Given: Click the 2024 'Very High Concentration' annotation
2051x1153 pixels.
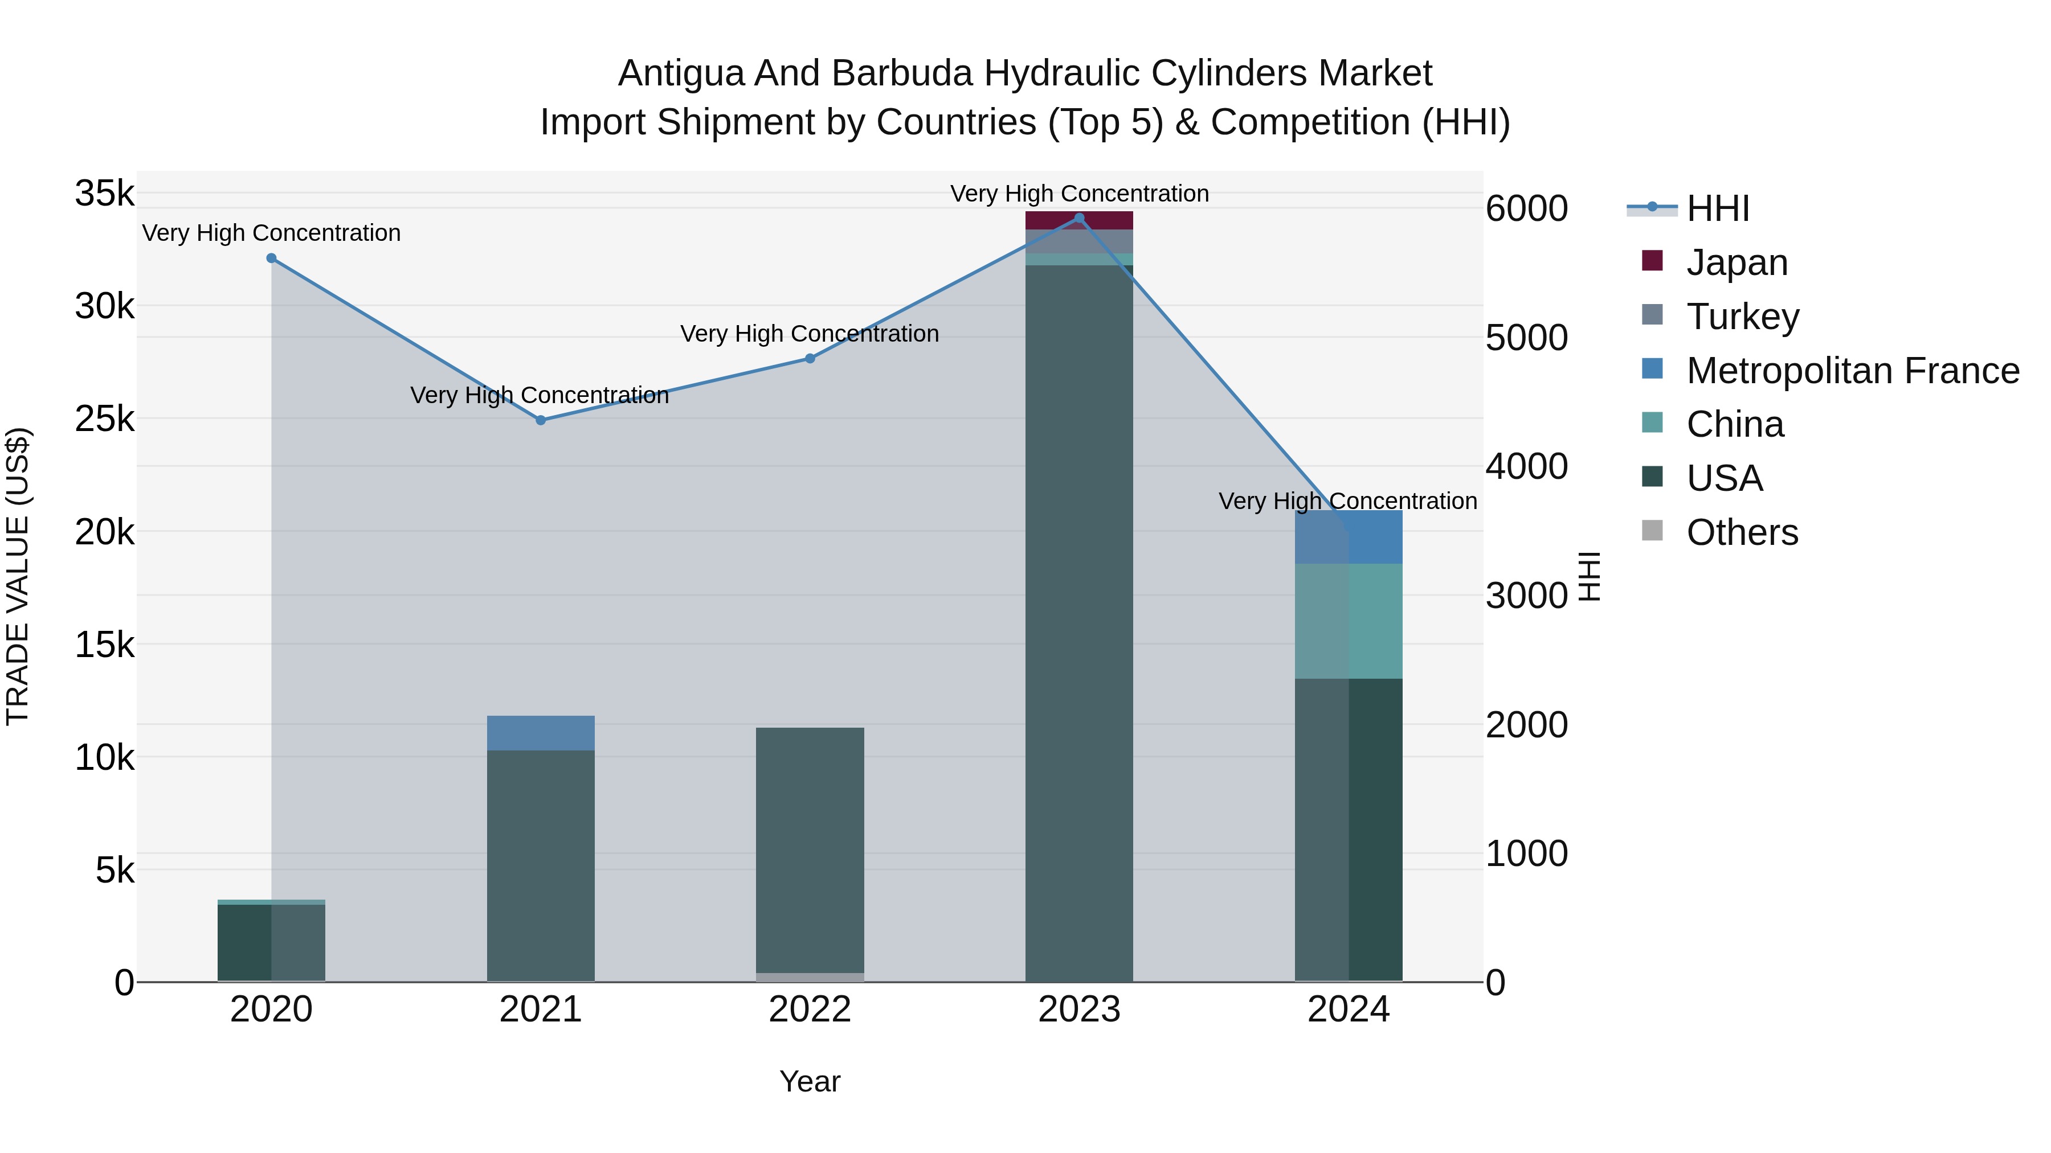Looking at the screenshot, I should (x=1348, y=501).
